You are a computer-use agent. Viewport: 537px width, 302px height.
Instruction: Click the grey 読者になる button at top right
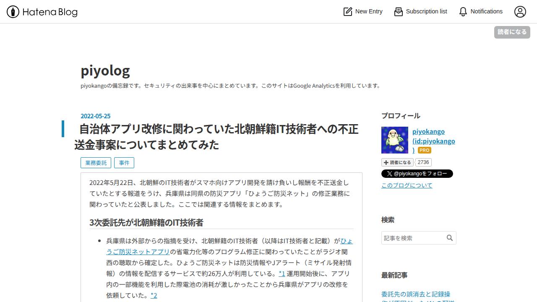[512, 32]
